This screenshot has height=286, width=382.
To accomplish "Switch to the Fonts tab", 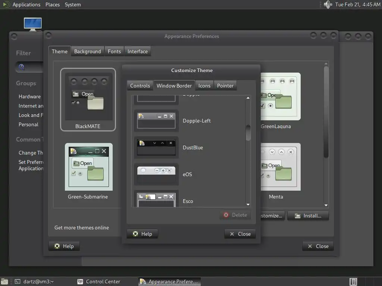I will tap(114, 51).
